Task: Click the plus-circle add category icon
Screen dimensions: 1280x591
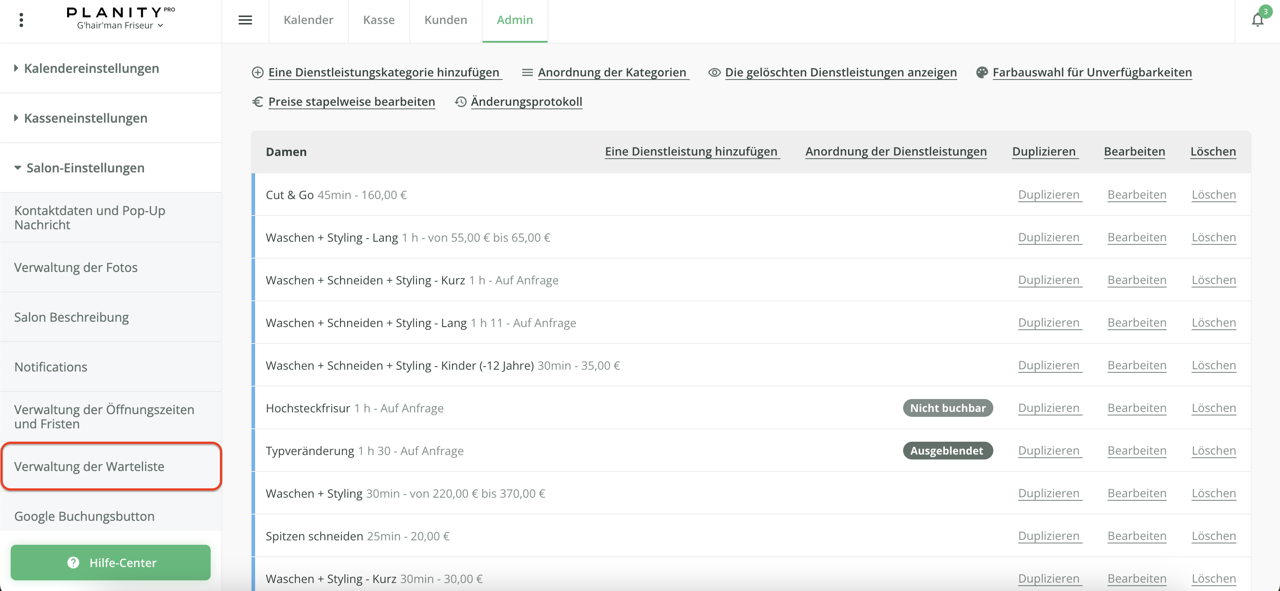Action: pos(257,72)
